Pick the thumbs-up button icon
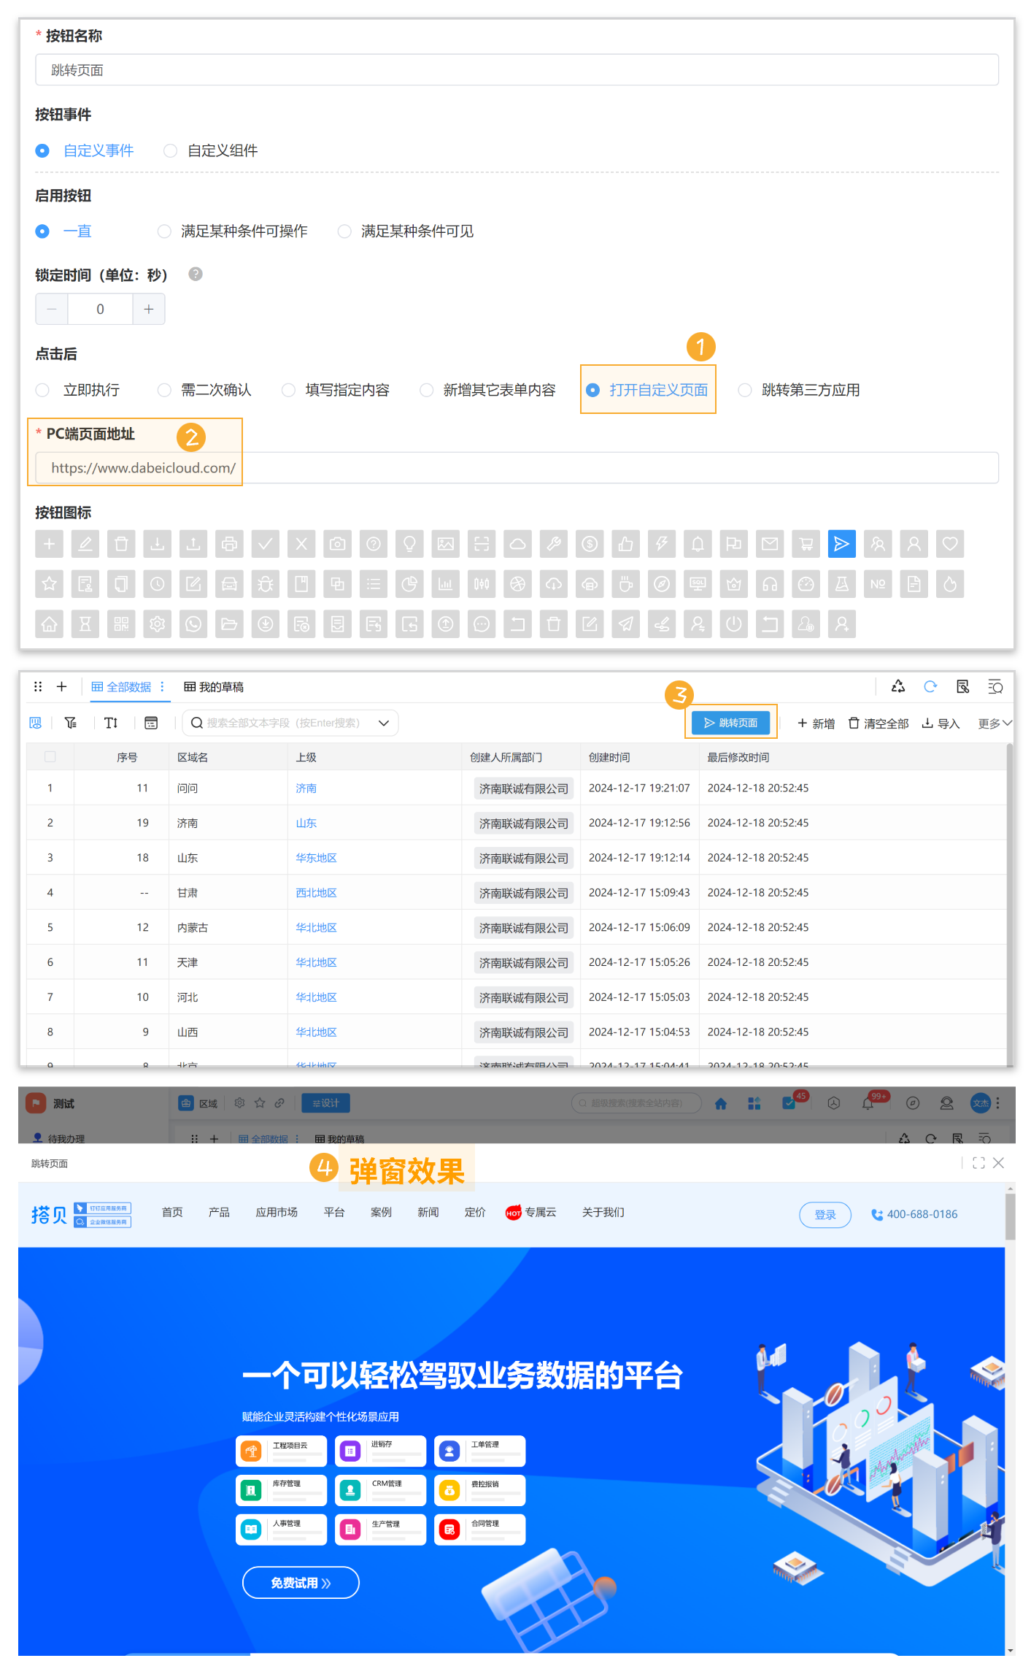This screenshot has height=1677, width=1031. point(626,544)
